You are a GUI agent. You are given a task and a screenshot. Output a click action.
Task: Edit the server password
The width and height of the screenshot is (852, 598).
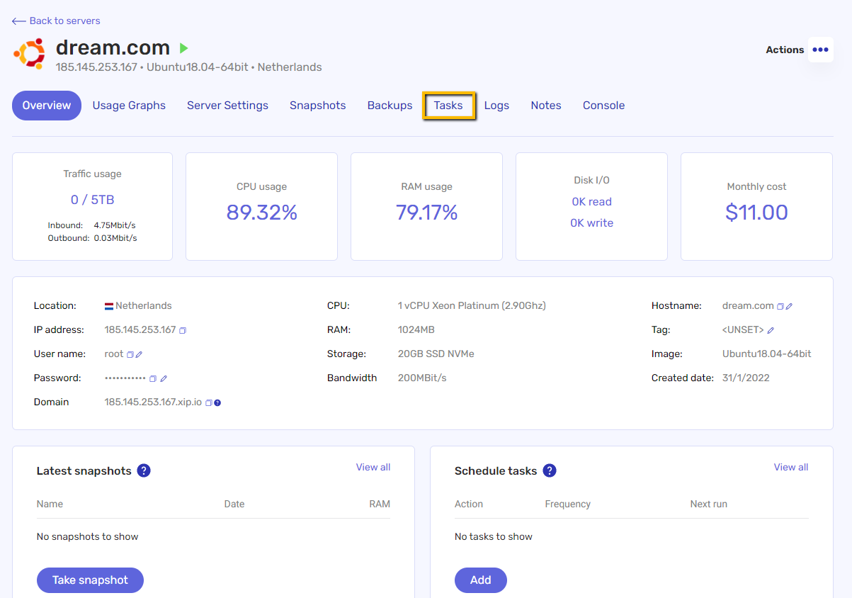pyautogui.click(x=164, y=378)
